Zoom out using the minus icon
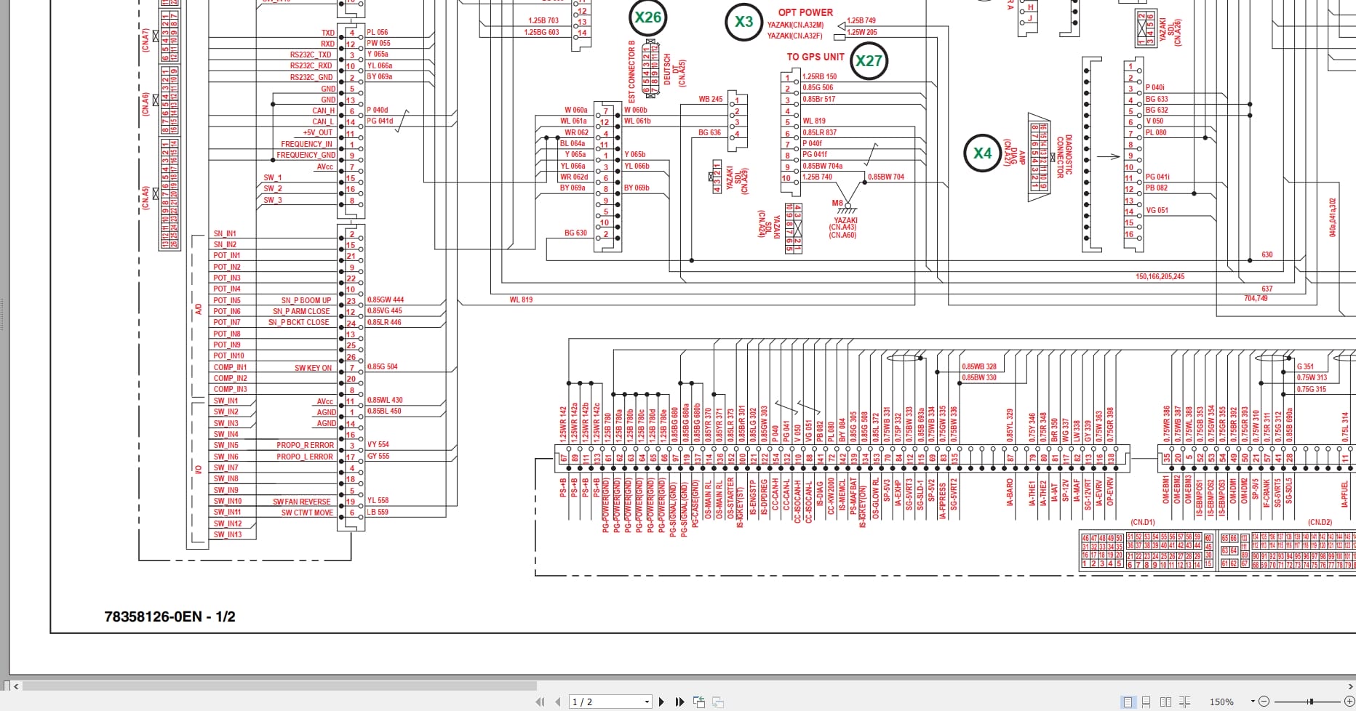Image resolution: width=1356 pixels, height=711 pixels. pyautogui.click(x=1264, y=702)
